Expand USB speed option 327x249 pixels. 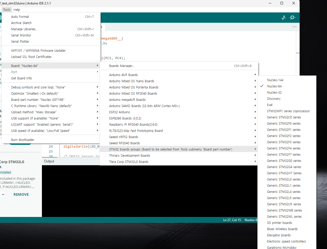coord(51,131)
